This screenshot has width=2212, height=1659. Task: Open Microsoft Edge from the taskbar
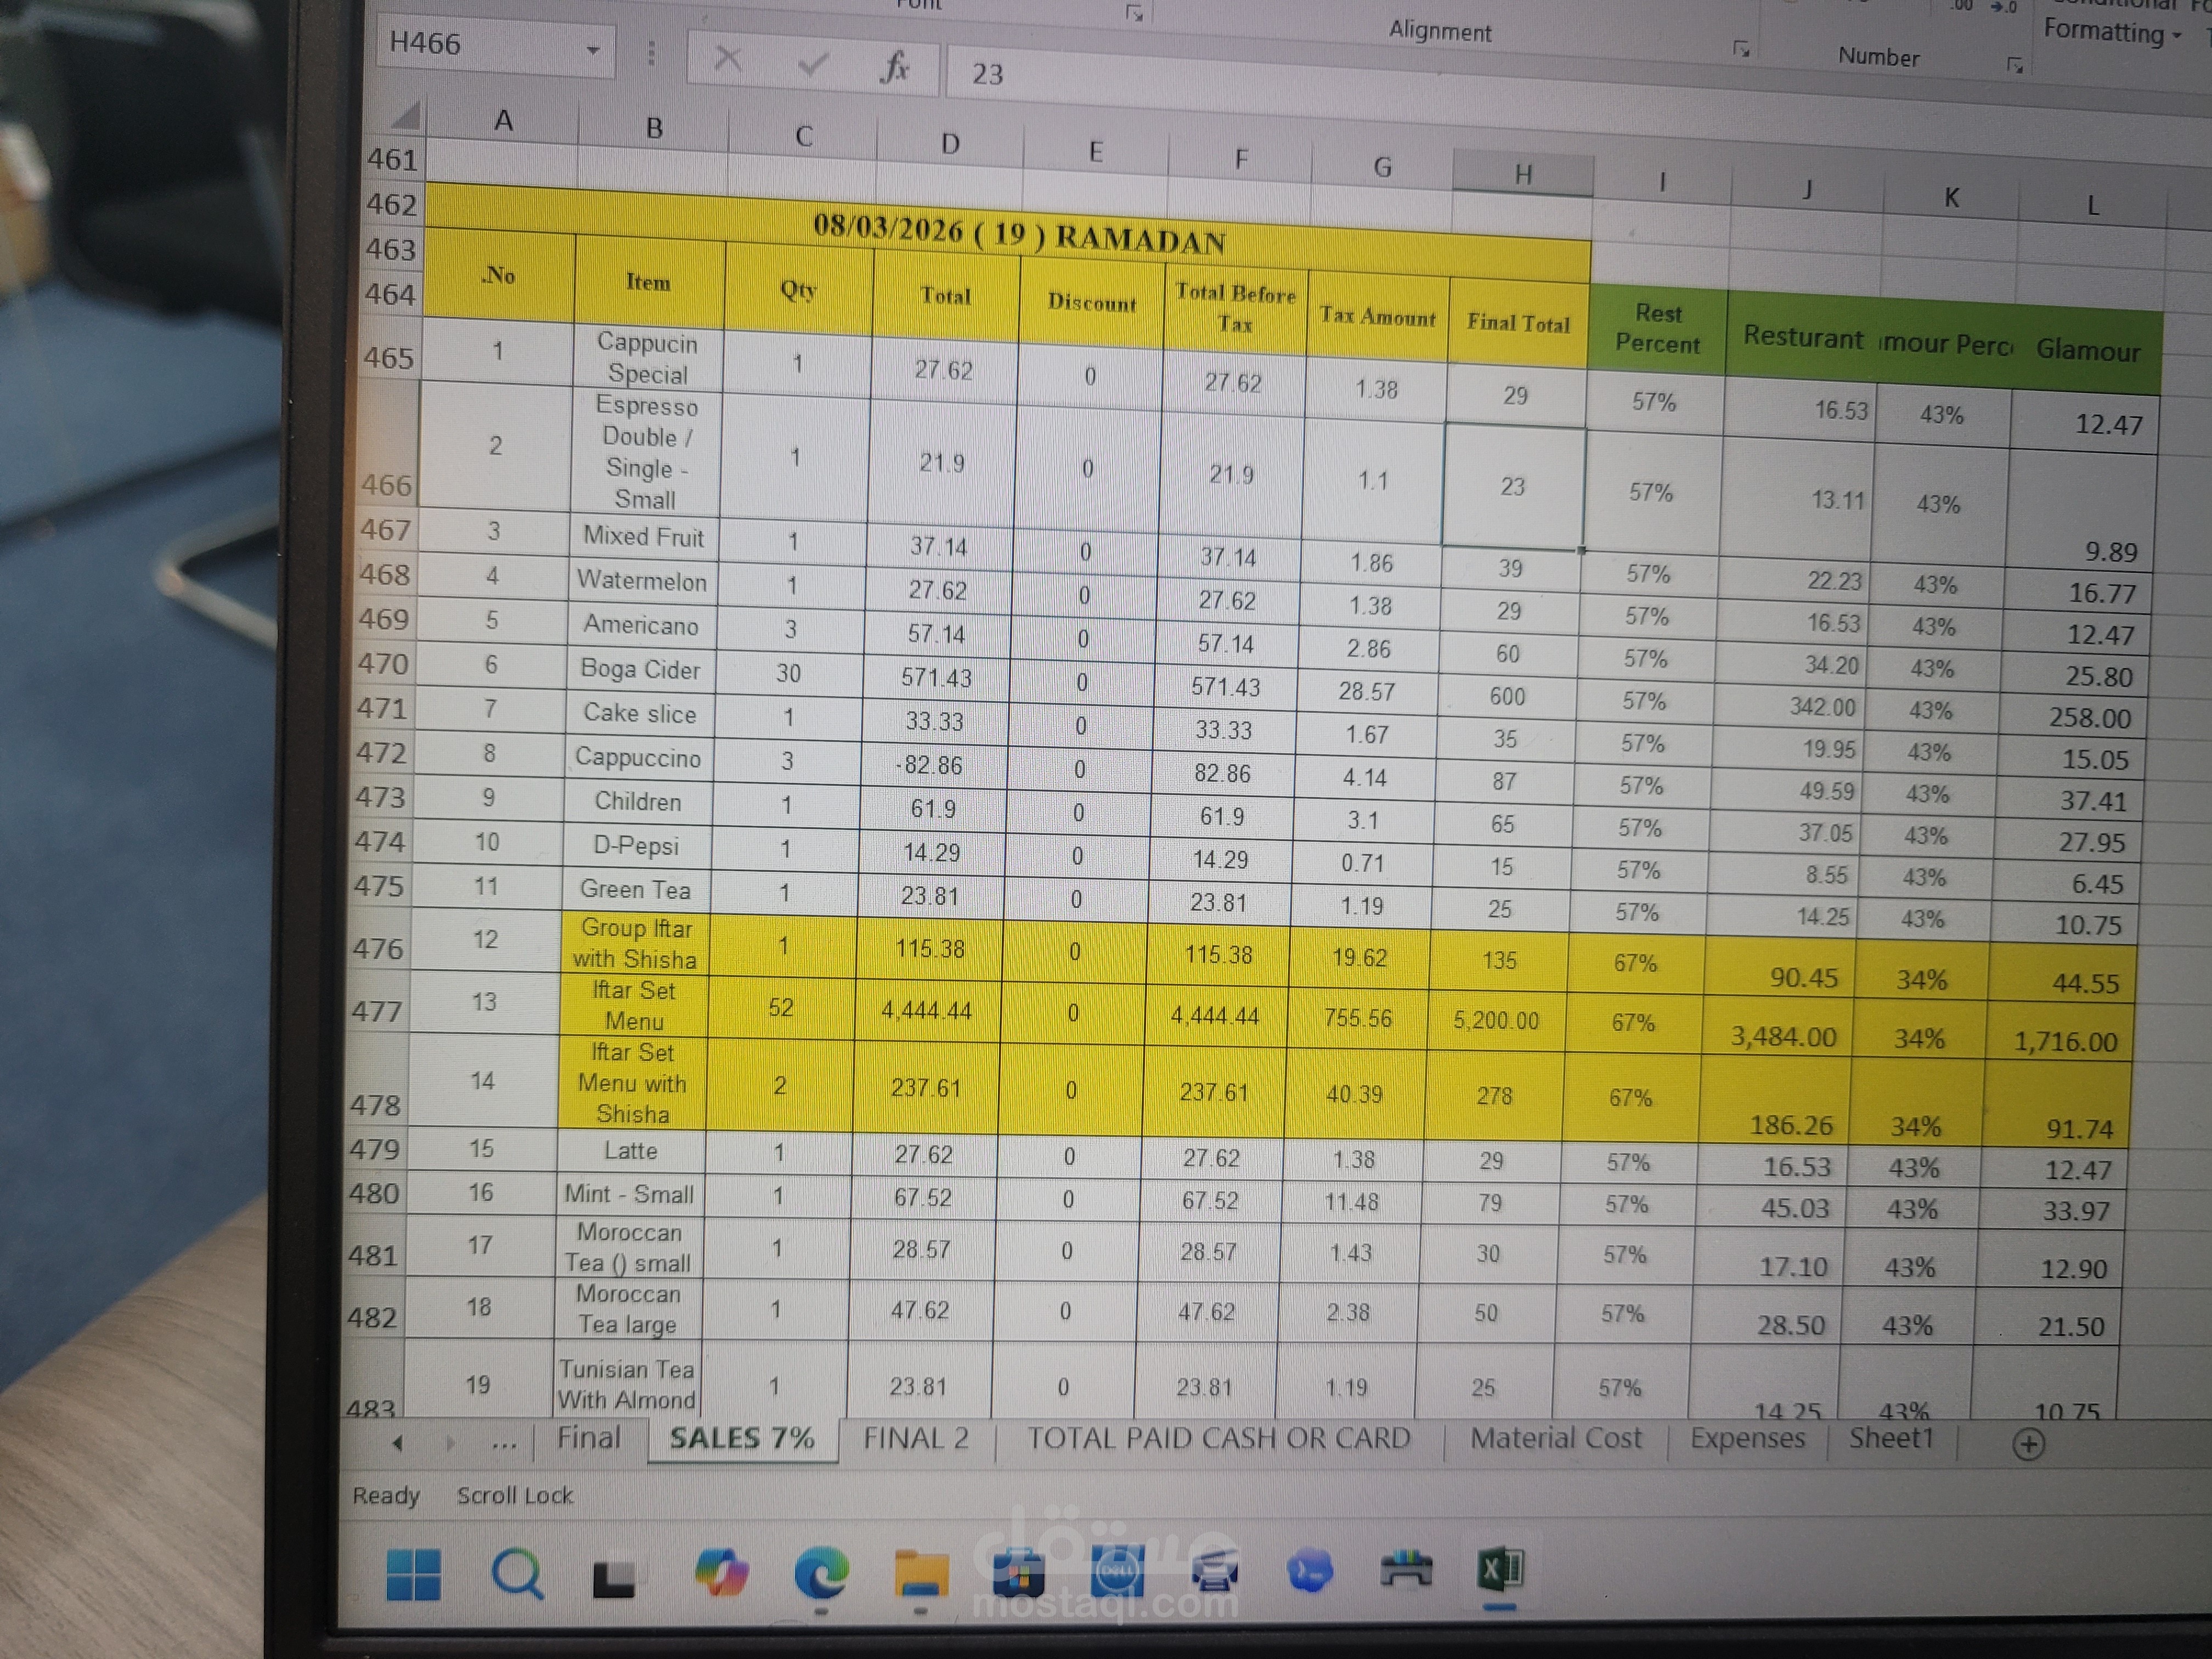[x=821, y=1573]
